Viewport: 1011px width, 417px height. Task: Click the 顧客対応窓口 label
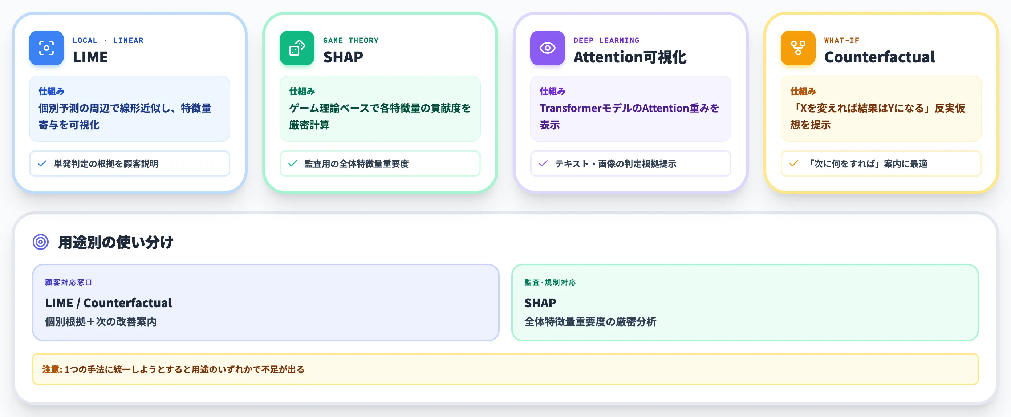click(x=69, y=282)
